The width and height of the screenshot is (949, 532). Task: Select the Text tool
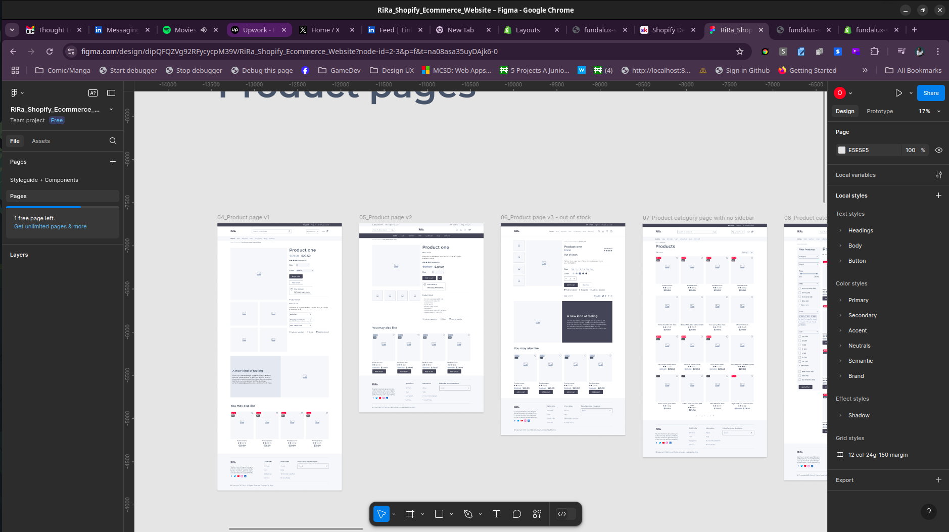tap(496, 514)
